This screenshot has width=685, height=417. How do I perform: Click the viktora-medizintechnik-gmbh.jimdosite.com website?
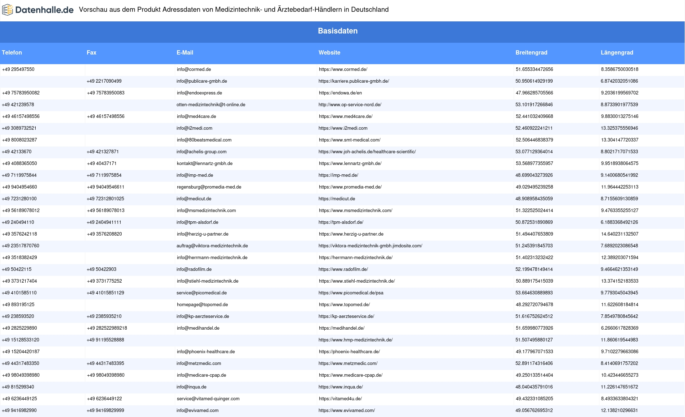tap(370, 246)
